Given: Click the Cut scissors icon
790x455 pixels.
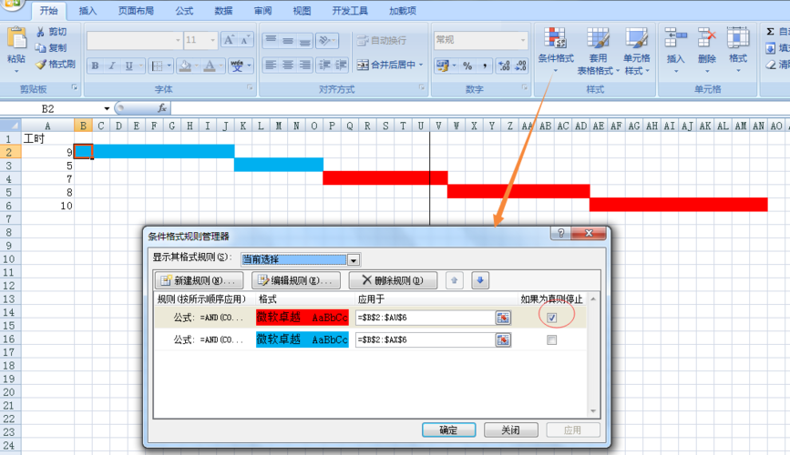Looking at the screenshot, I should pyautogui.click(x=41, y=32).
